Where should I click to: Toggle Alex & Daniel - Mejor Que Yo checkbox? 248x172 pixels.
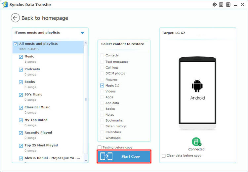pyautogui.click(x=21, y=158)
